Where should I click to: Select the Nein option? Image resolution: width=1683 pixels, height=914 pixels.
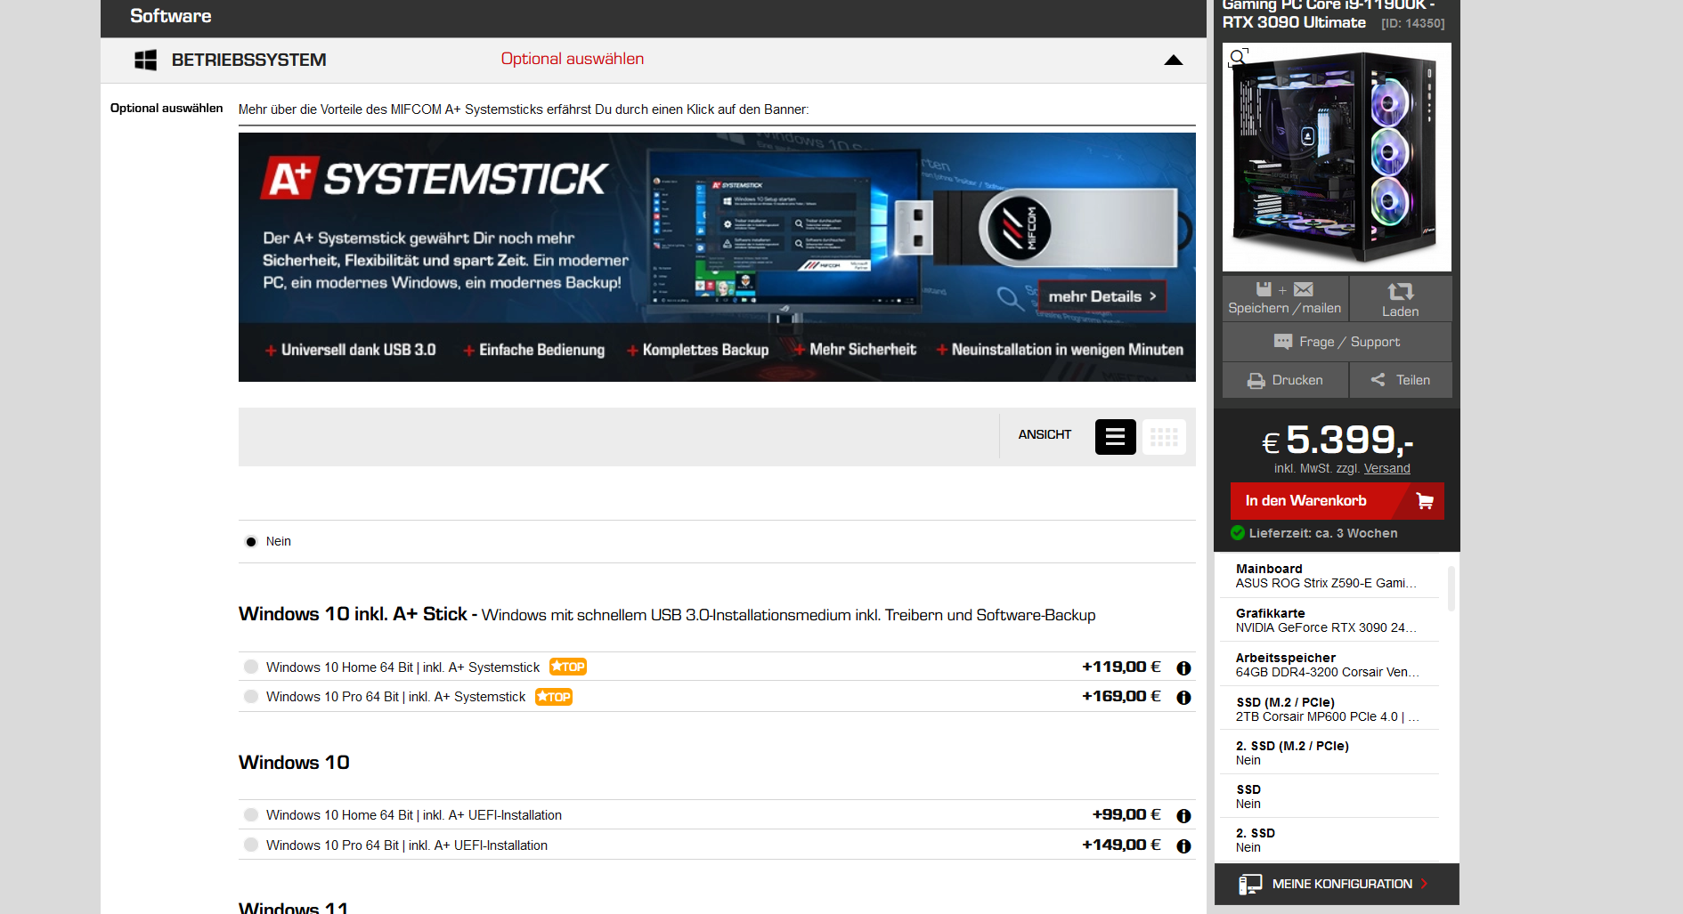tap(251, 541)
